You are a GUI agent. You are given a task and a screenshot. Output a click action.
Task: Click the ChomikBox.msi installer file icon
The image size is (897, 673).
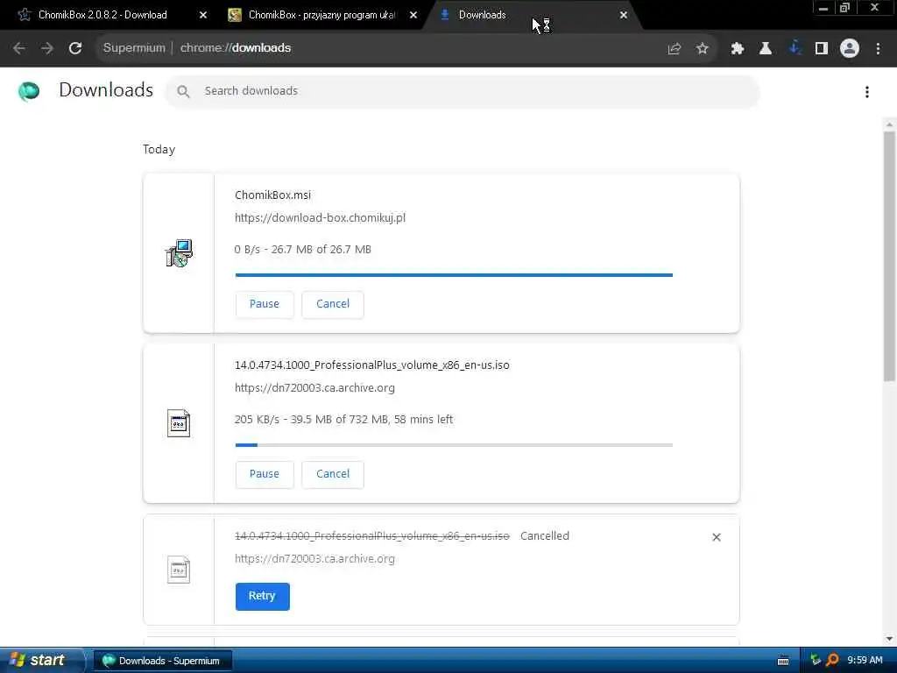(x=179, y=253)
